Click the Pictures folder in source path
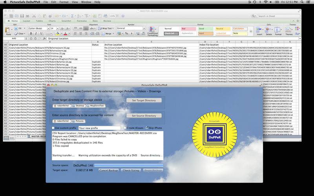The width and height of the screenshot is (314, 196). click(x=78, y=121)
